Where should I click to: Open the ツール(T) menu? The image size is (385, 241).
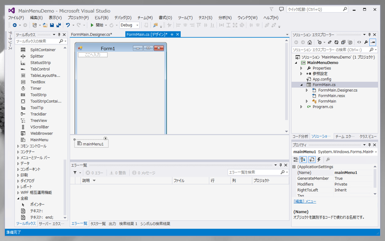(x=185, y=18)
